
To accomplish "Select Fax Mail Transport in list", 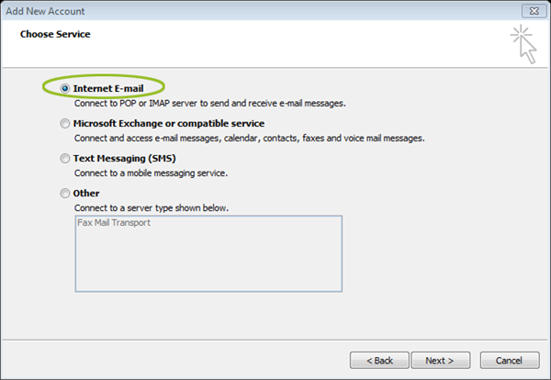I will 114,223.
